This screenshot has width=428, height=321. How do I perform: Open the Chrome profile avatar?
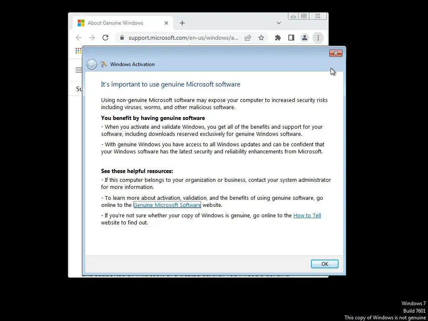pos(305,38)
